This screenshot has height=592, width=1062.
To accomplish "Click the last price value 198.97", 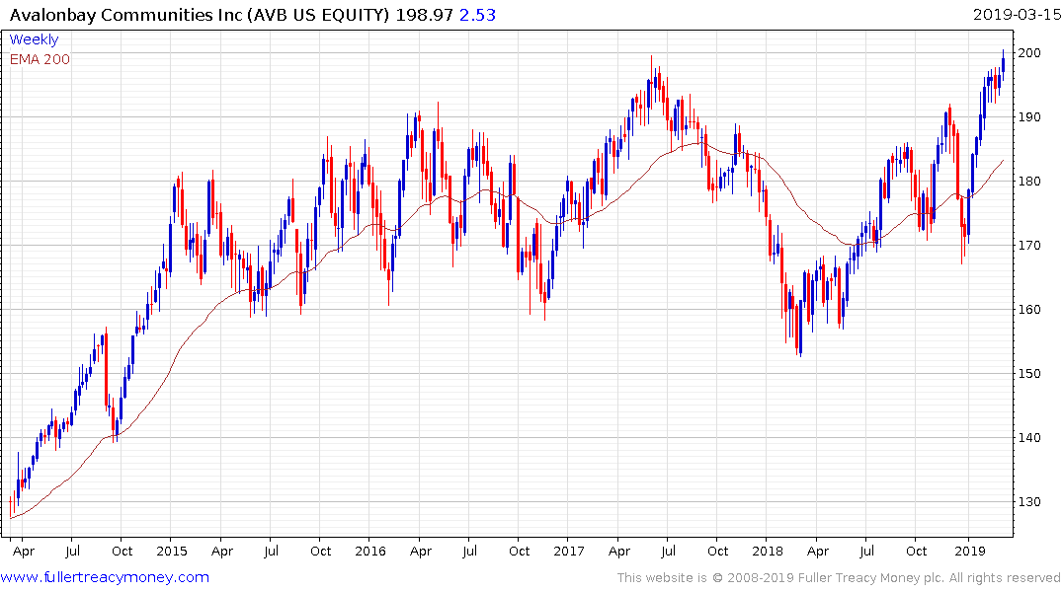I will click(424, 15).
